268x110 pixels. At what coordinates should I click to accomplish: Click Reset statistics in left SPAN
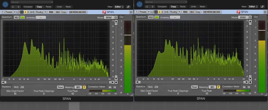pos(60,87)
